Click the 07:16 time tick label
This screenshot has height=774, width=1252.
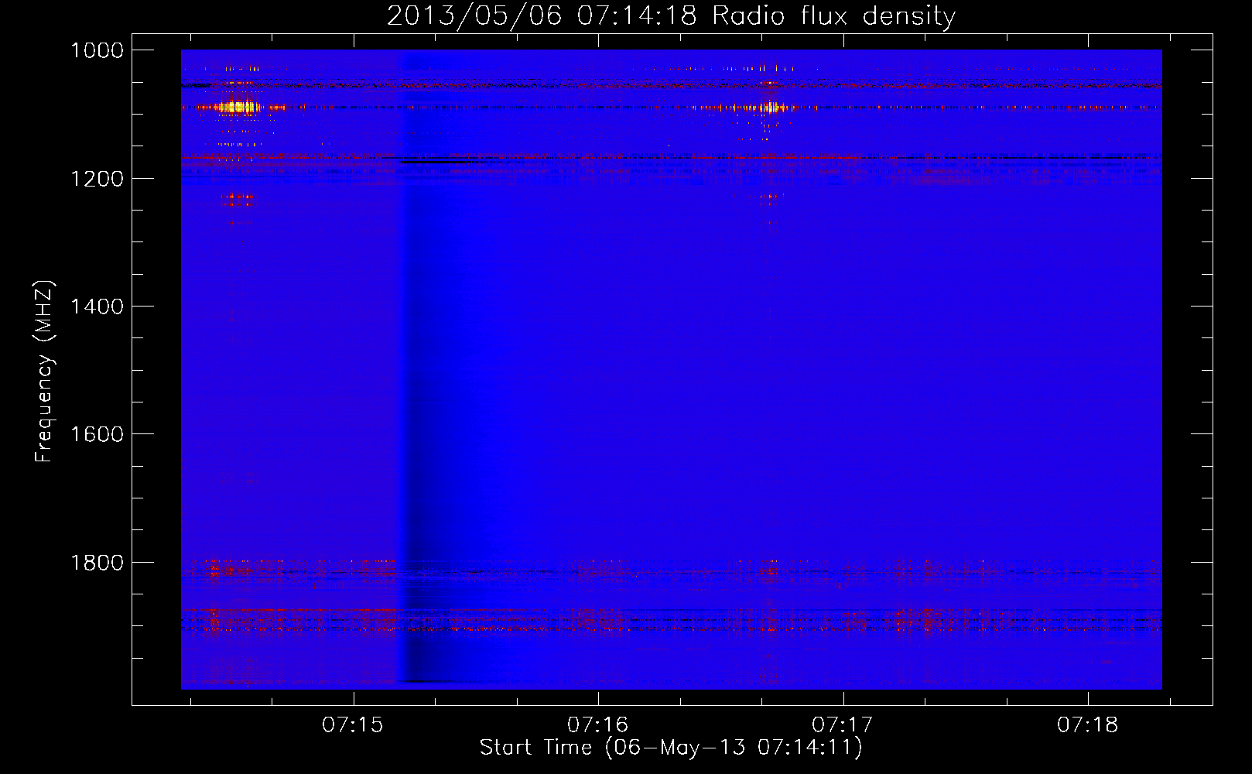597,724
